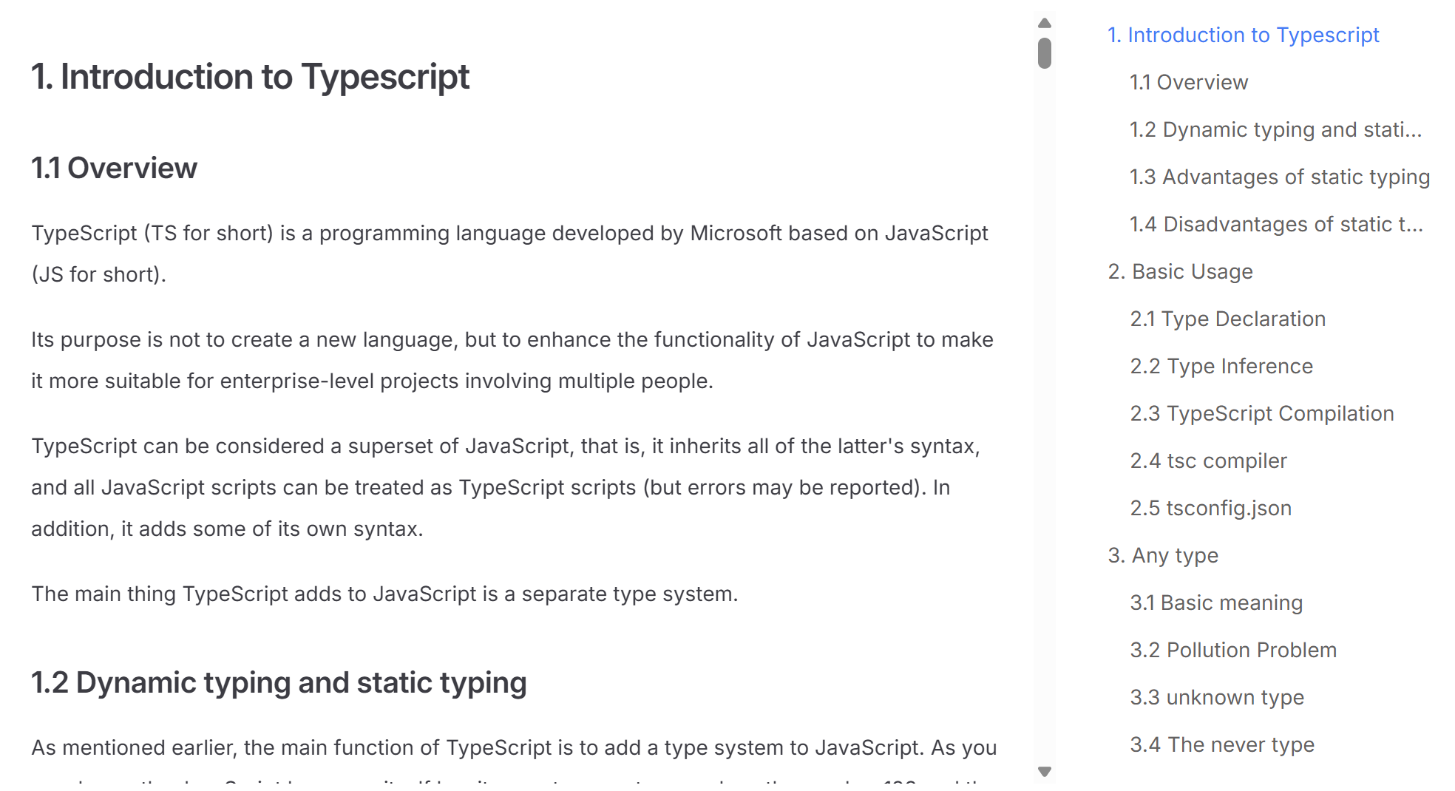Click the scrollbar down arrow
Viewport: 1455px width, 791px height.
click(x=1044, y=772)
